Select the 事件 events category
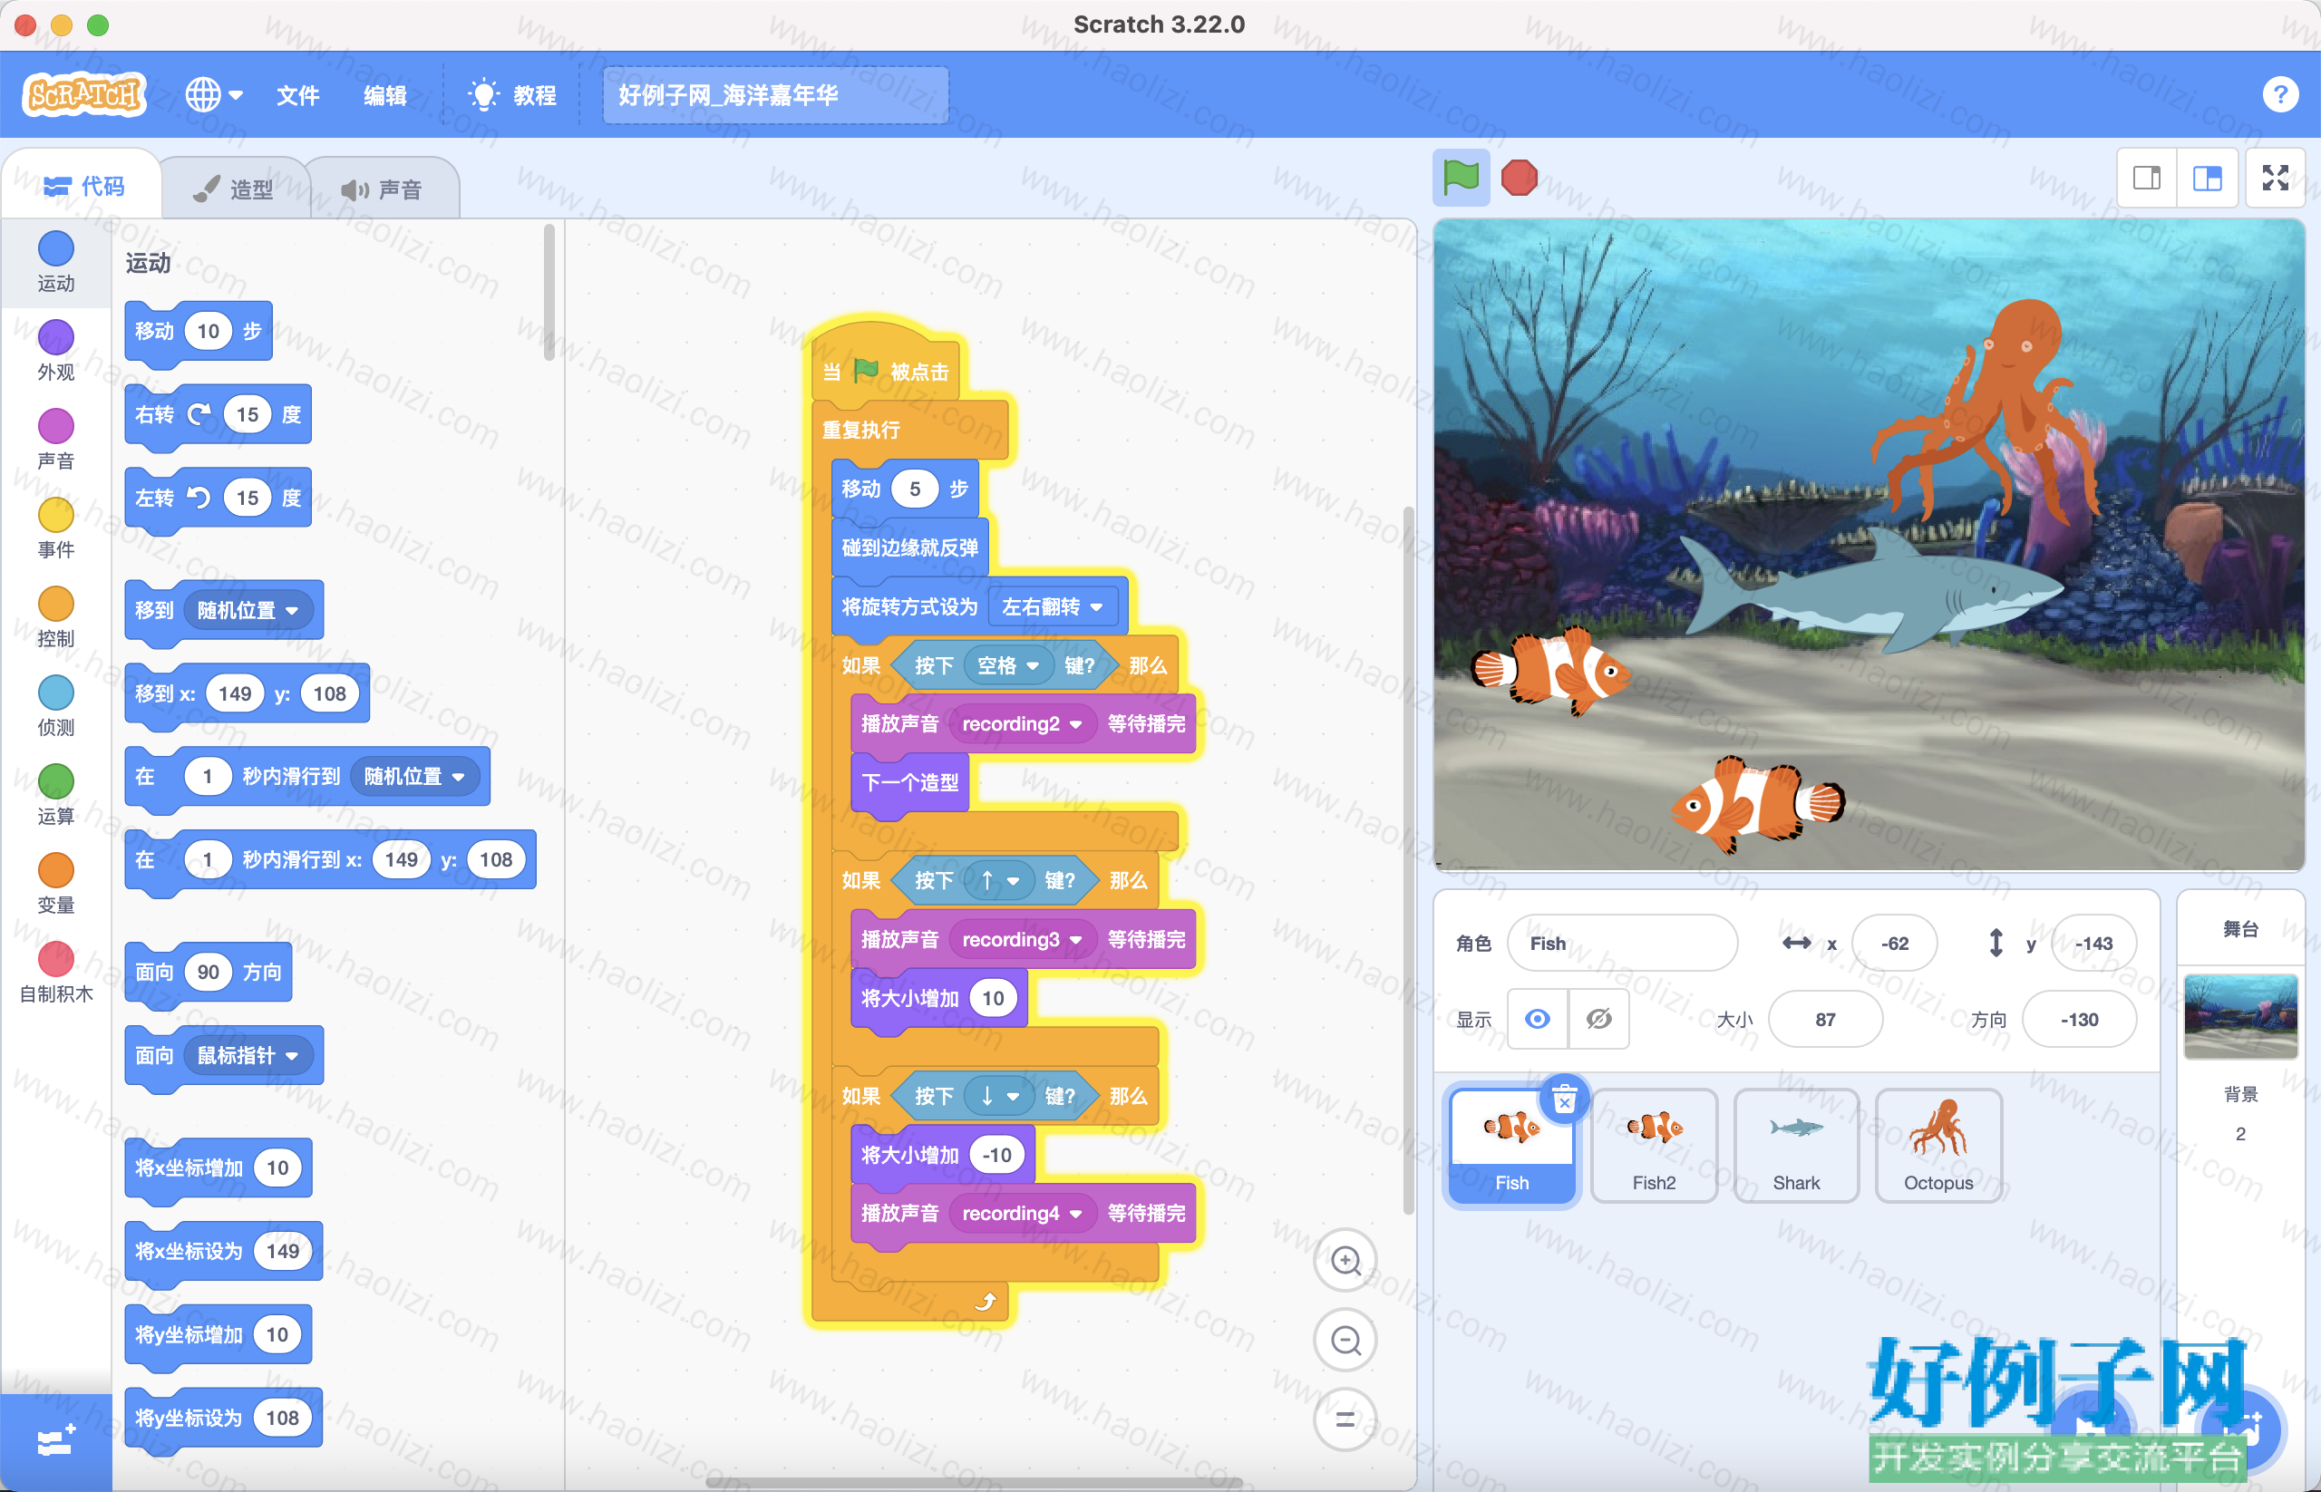 pyautogui.click(x=56, y=529)
